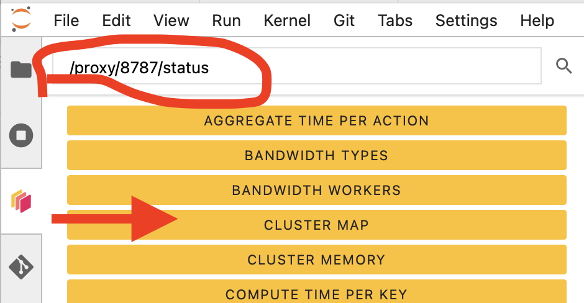
Task: Open the Git sidebar panel icon
Action: (21, 266)
